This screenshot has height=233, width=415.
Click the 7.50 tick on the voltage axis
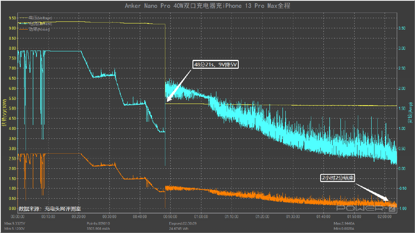click(x=13, y=58)
